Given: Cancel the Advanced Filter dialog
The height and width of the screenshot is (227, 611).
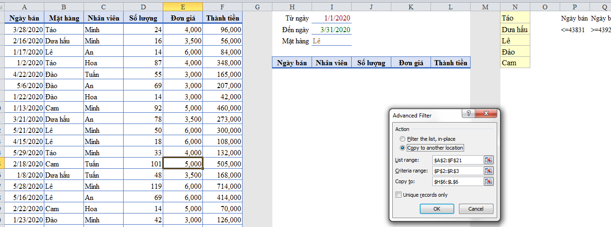Looking at the screenshot, I should pos(476,209).
